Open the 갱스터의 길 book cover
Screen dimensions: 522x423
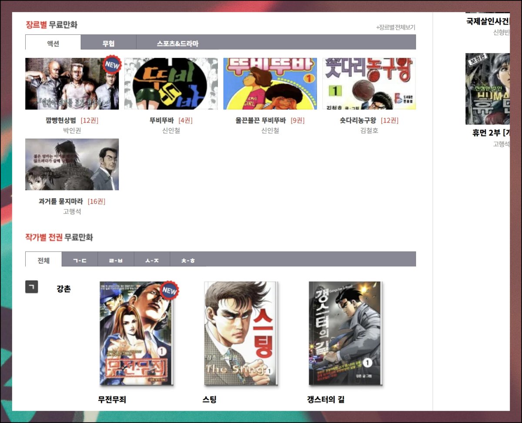pos(345,333)
